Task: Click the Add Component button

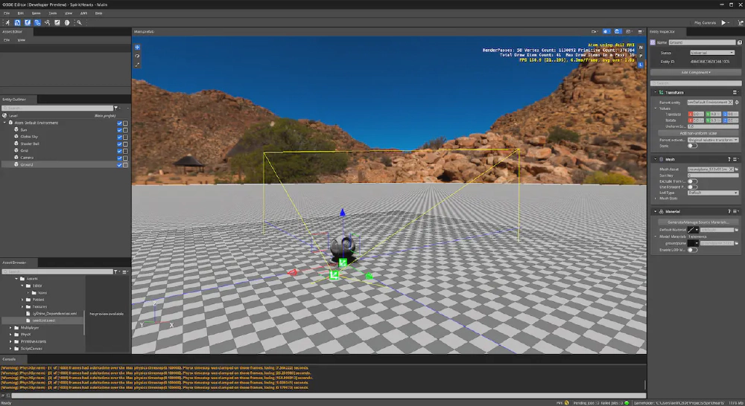Action: (695, 72)
